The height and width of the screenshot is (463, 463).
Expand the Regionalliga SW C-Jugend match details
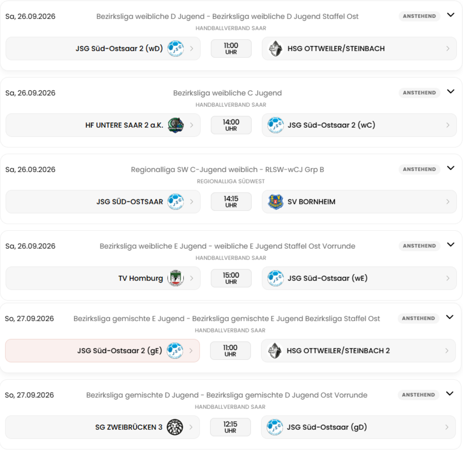point(451,168)
